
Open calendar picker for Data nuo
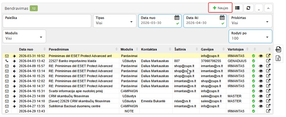(177, 18)
